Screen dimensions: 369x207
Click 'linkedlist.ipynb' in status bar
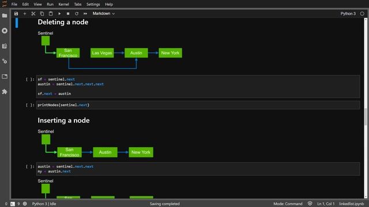coord(351,204)
